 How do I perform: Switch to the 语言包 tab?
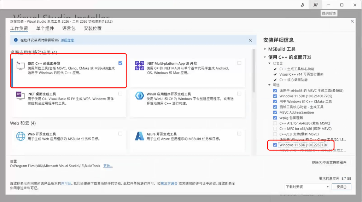click(69, 29)
